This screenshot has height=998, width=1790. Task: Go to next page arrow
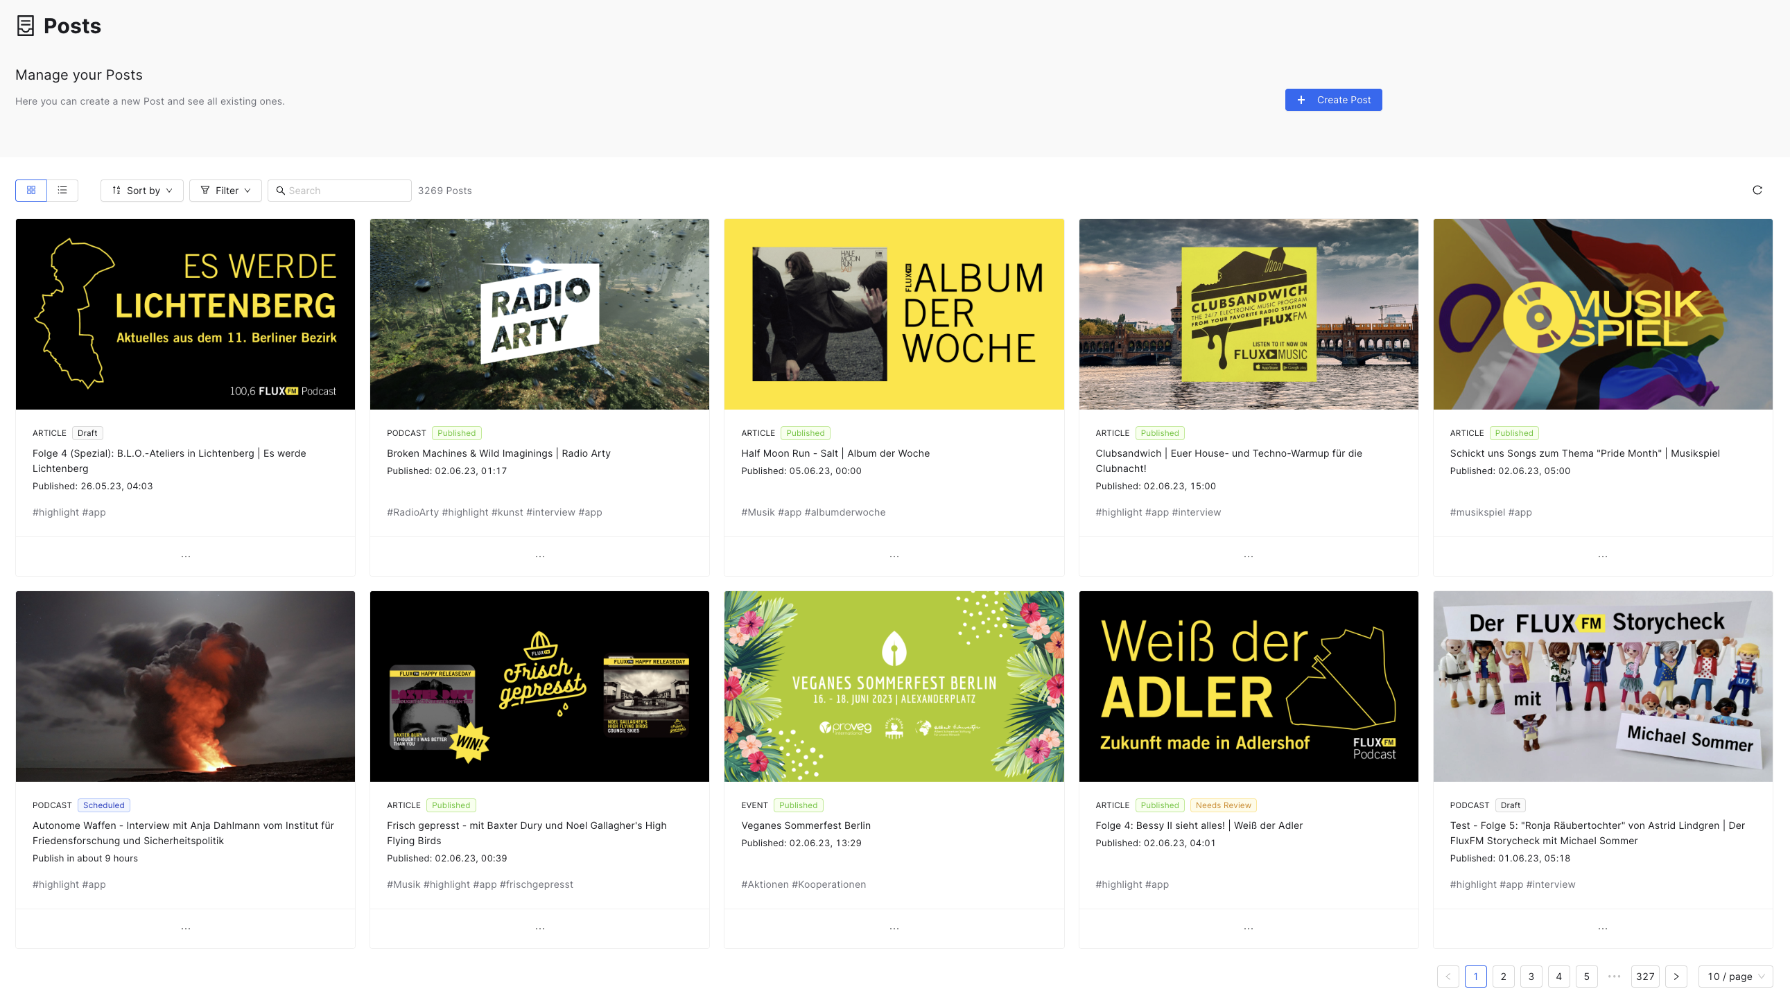[x=1676, y=976]
